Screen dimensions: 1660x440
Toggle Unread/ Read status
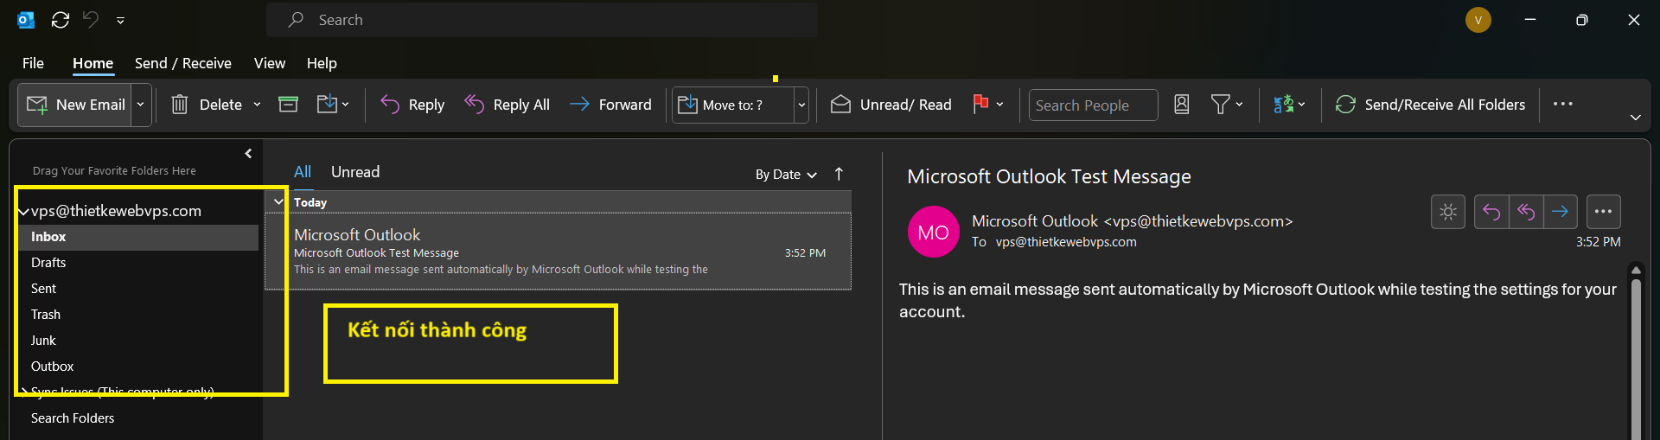(891, 105)
